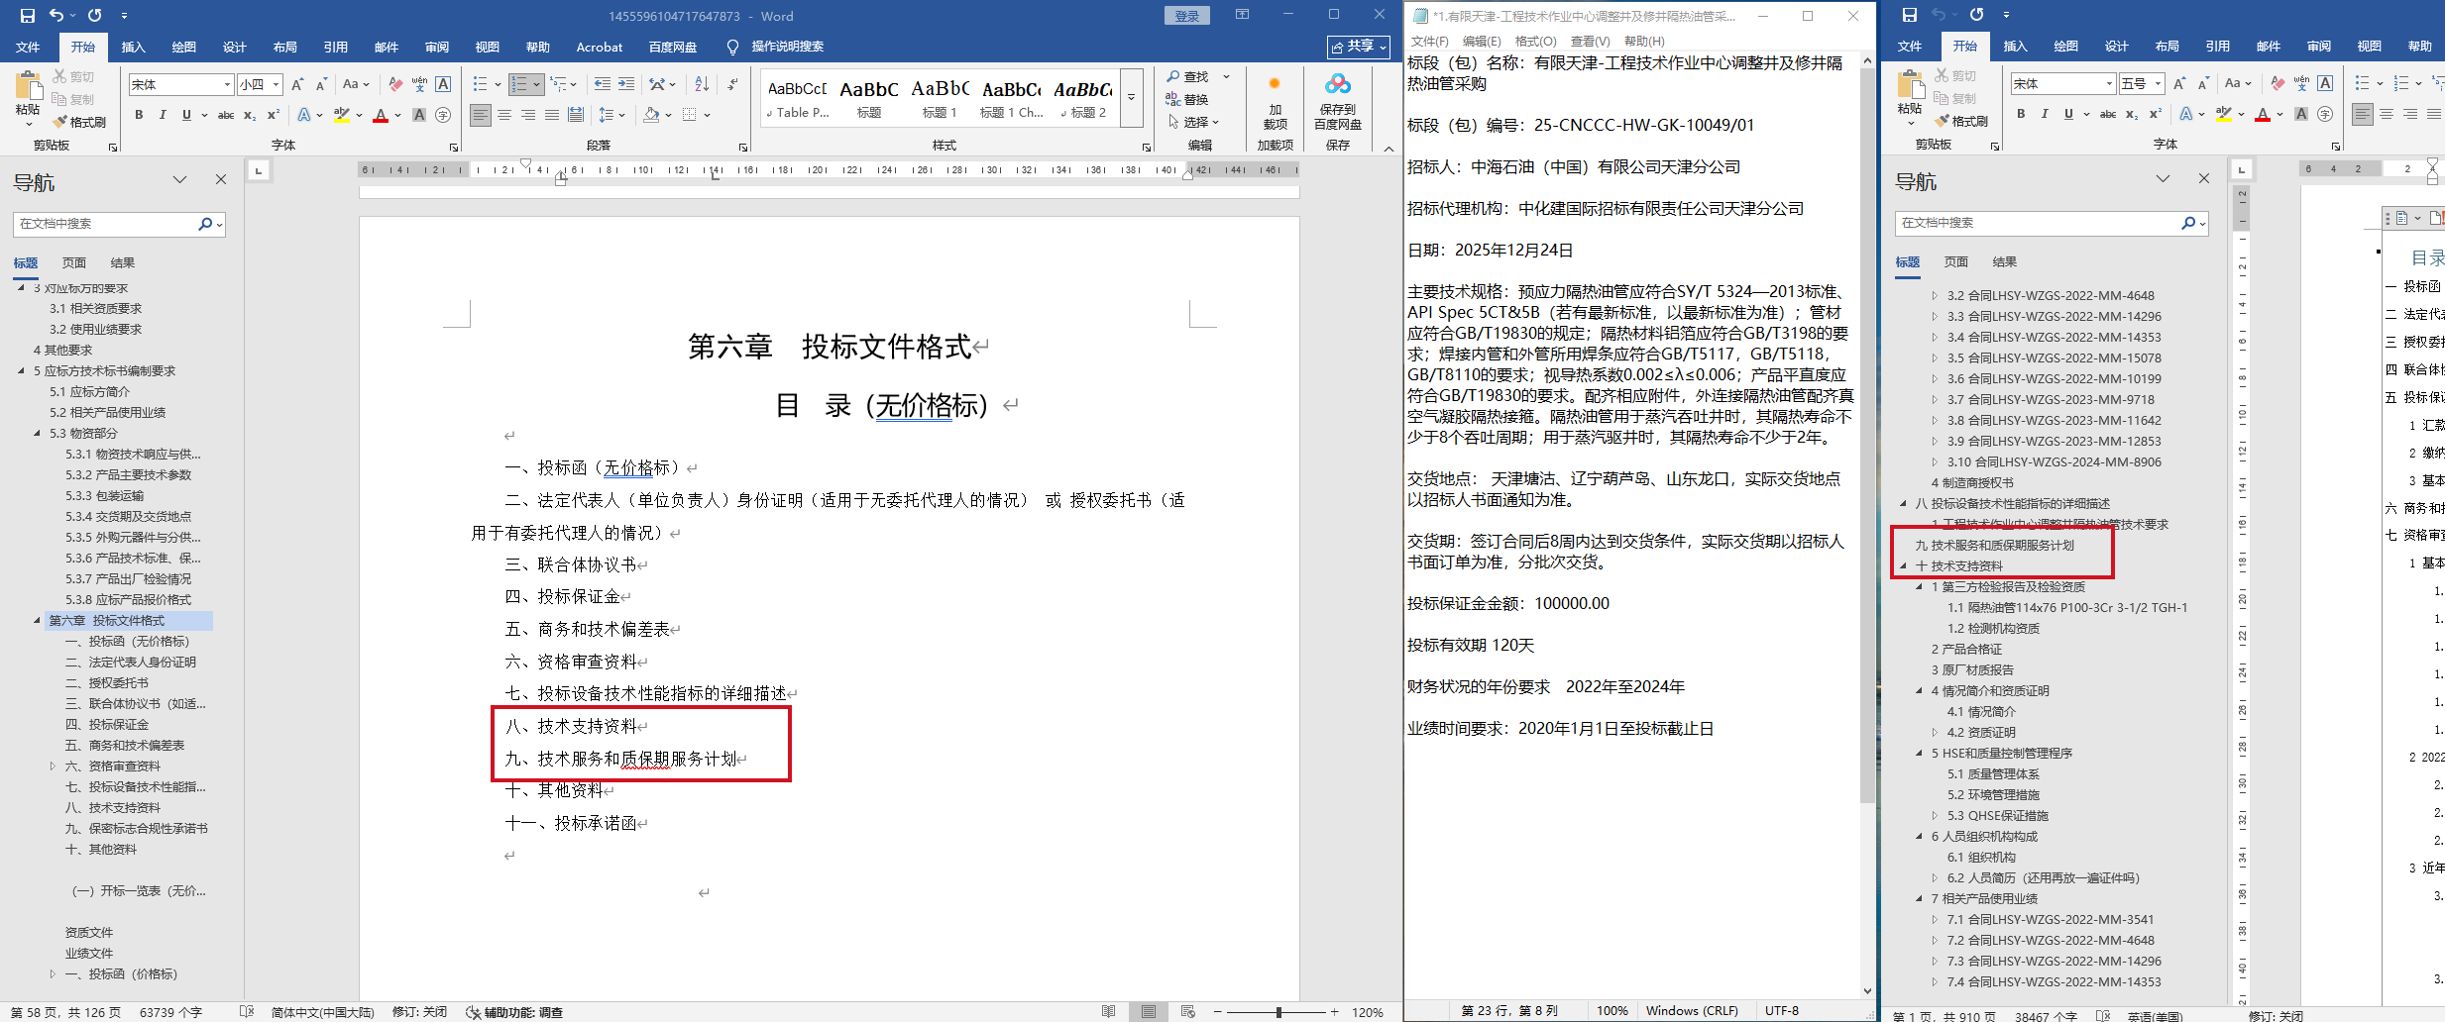Viewport: 2445px width, 1022px height.
Task: Toggle Bold in left Word window
Action: [139, 116]
